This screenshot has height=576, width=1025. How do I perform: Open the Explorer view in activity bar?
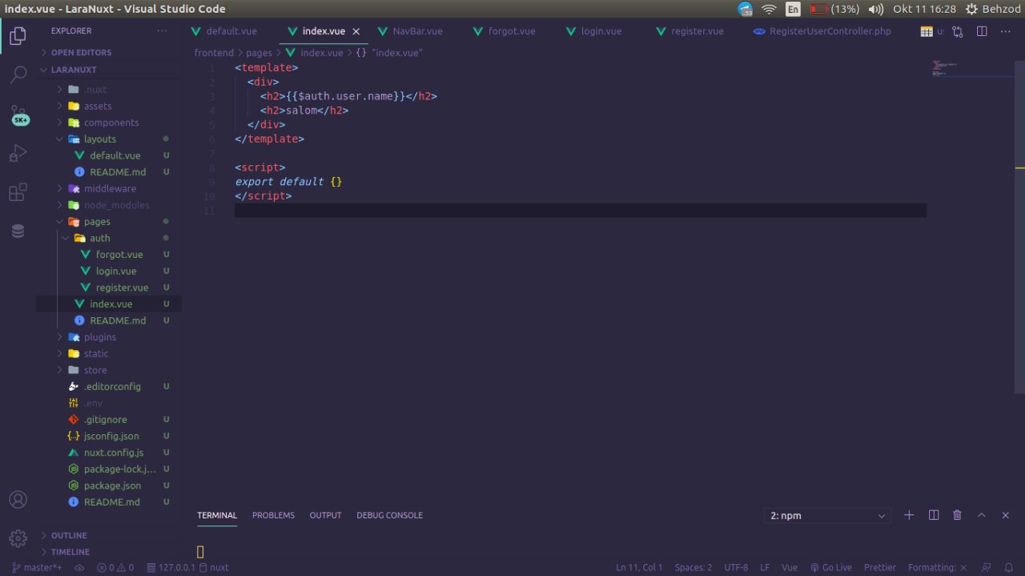18,36
